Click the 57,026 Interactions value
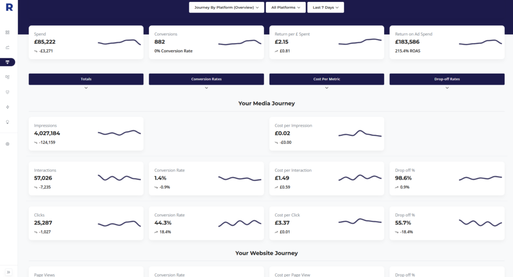513x277 pixels. coord(43,178)
